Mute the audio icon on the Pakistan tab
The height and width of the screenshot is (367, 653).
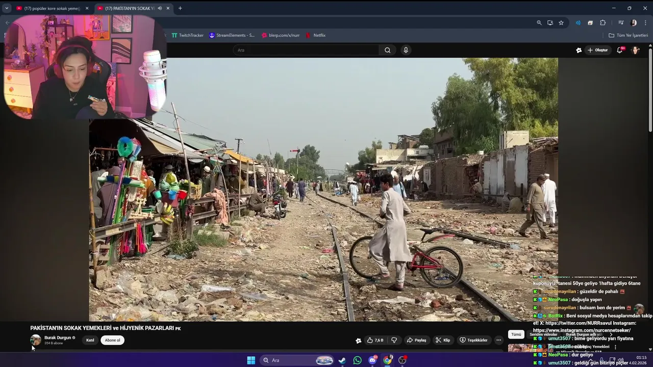[x=160, y=8]
